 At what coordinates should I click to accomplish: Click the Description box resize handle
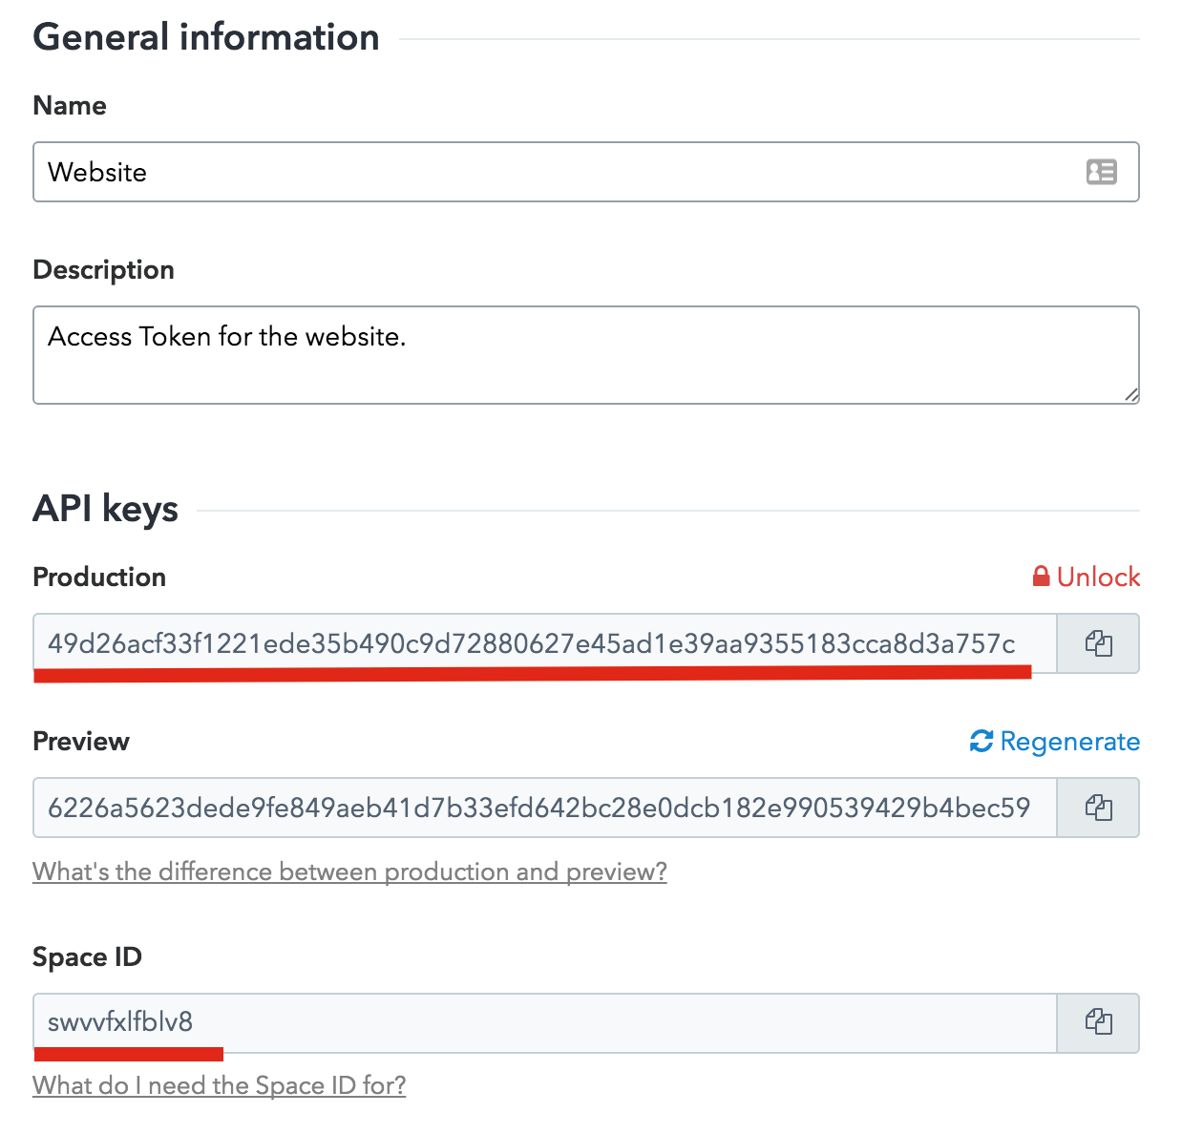[1130, 394]
